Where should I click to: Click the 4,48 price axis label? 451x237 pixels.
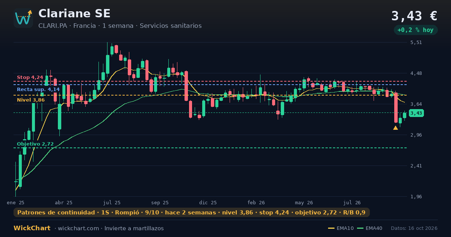click(416, 73)
